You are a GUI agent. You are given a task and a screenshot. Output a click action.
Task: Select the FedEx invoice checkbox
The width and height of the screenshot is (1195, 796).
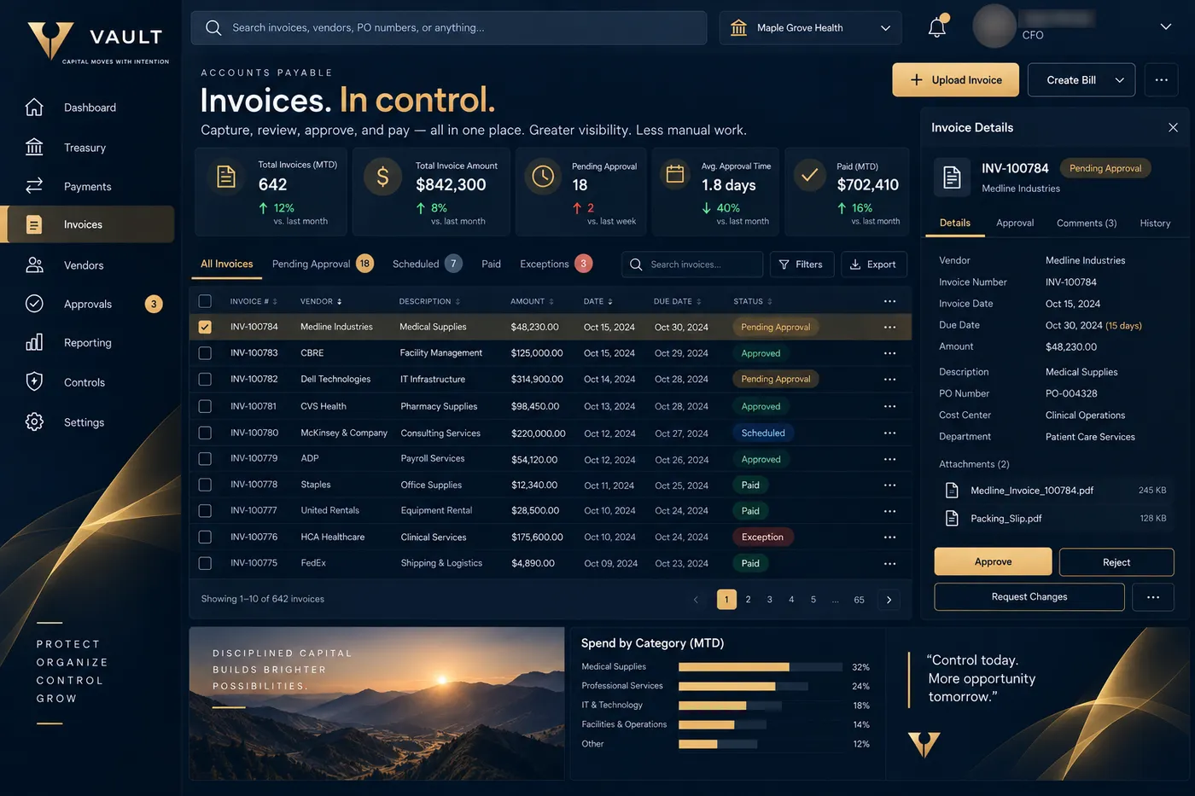pyautogui.click(x=205, y=563)
